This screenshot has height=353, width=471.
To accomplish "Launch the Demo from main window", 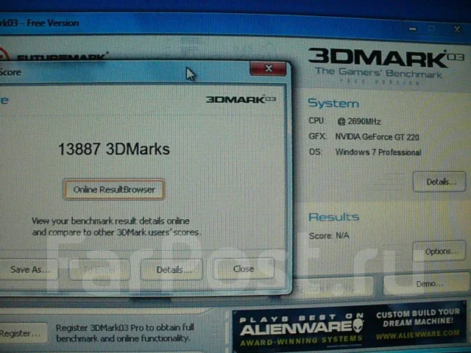I will click(427, 284).
